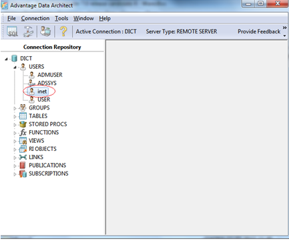Image resolution: width=289 pixels, height=241 pixels.
Task: Click the USER account icon
Action: click(x=32, y=99)
